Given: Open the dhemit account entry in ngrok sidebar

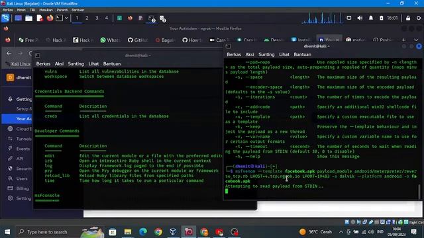Looking at the screenshot, I should pyautogui.click(x=19, y=77).
